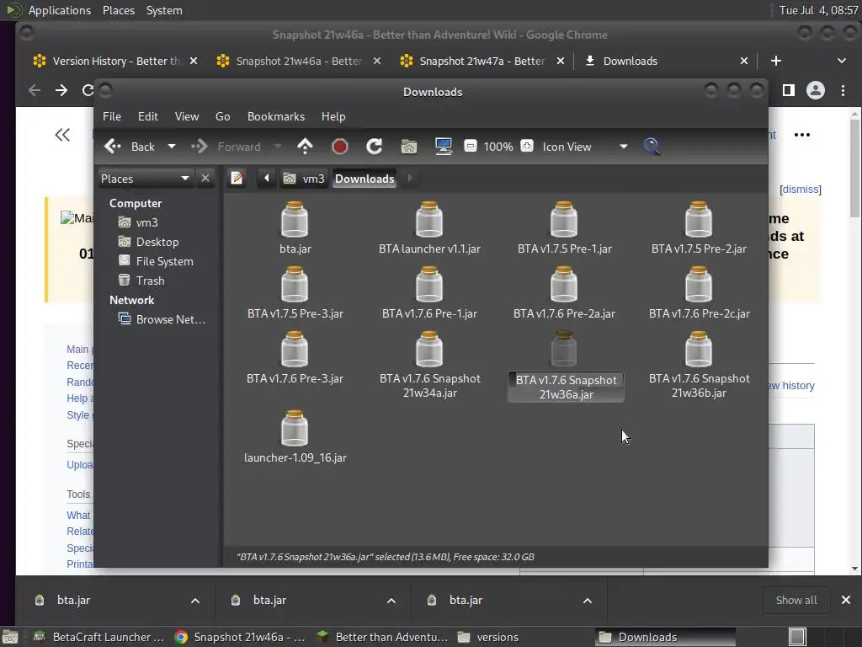The image size is (862, 647).
Task: Select the BTA v1.7.6 Snapshot 21w36b.jar icon
Action: 699,349
